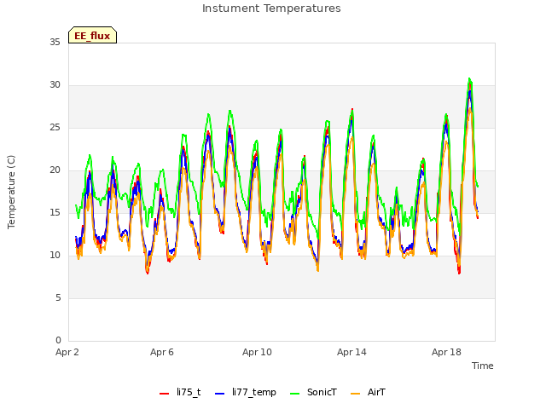The image size is (546, 409).
Task: Click the green SonicT legend swatch
Action: point(294,394)
